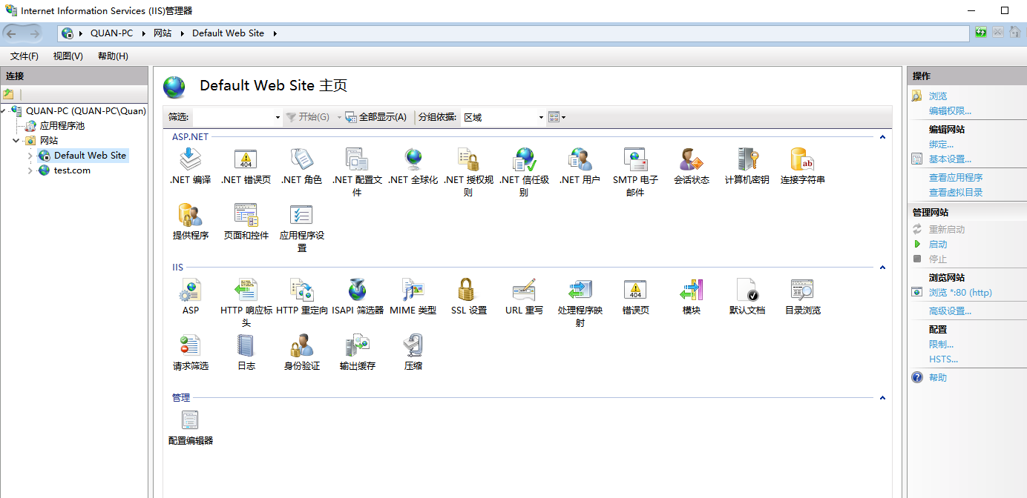The width and height of the screenshot is (1027, 498).
Task: Open the 默认文档 feature icon
Action: (747, 290)
